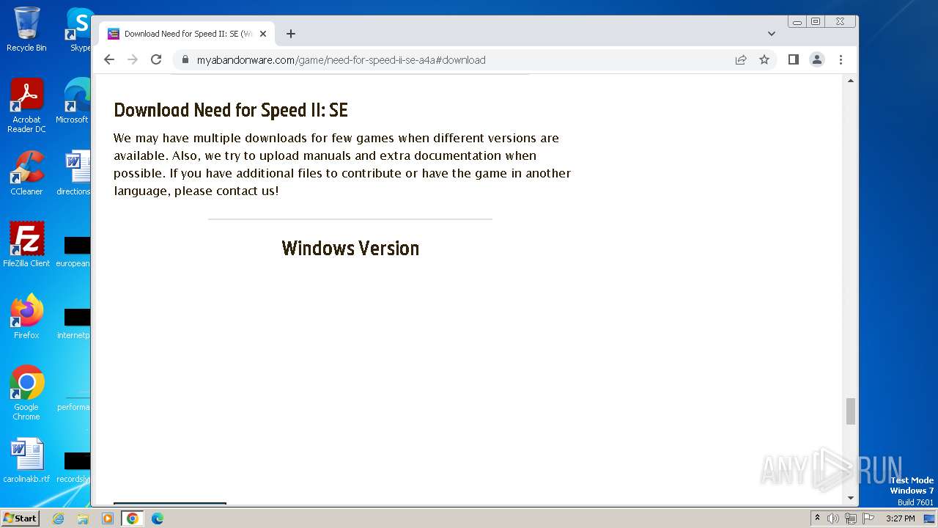The height and width of the screenshot is (528, 938).
Task: Open the volume control in the tray
Action: pos(833,518)
